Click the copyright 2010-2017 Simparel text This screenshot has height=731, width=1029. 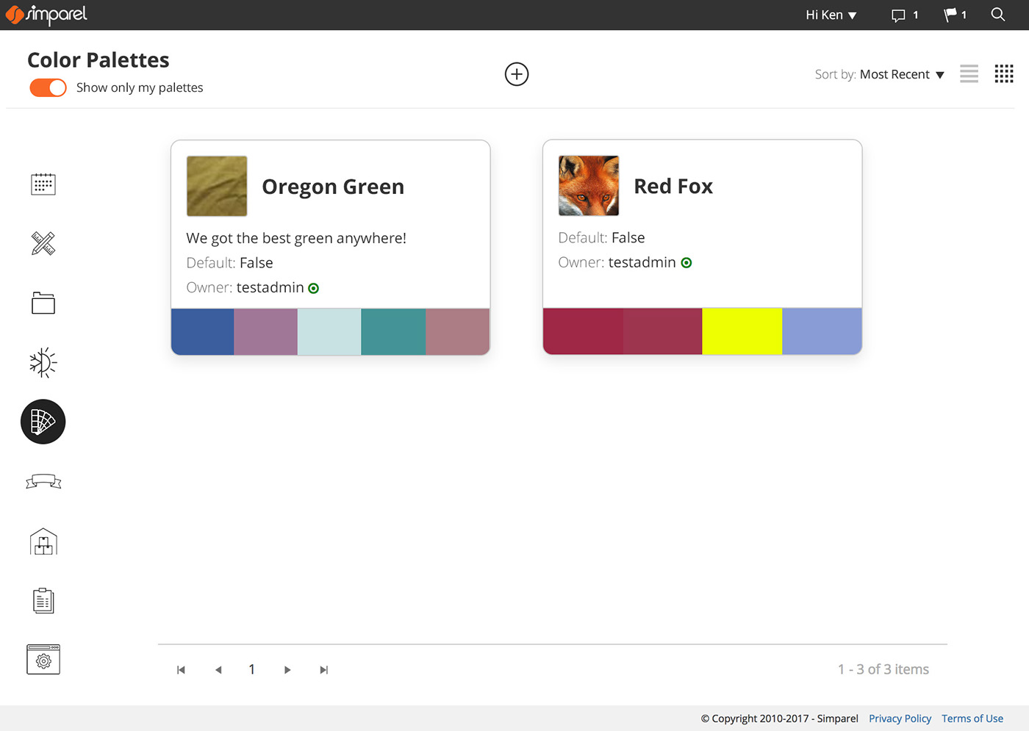tap(779, 719)
